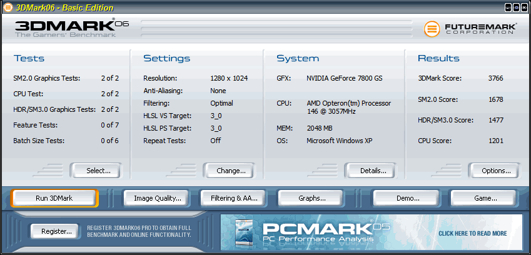Click the Resolution value 1280 x 1024
The height and width of the screenshot is (255, 531).
click(x=229, y=79)
